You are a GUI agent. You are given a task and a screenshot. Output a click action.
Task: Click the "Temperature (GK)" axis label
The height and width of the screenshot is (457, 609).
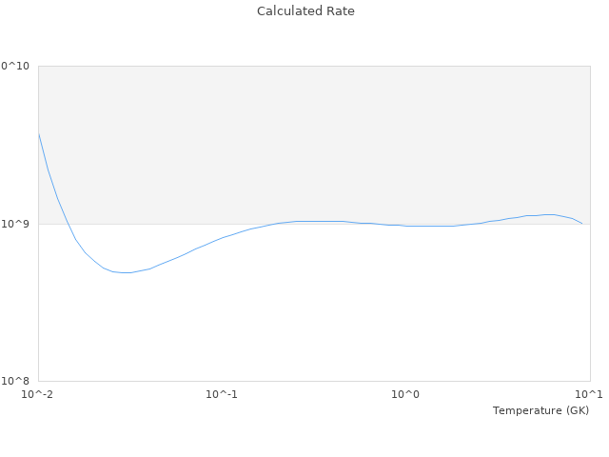tap(540, 410)
